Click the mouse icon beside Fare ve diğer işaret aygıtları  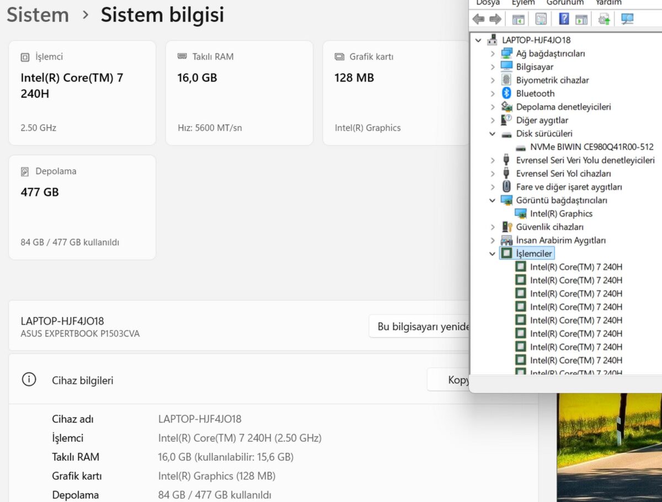[506, 187]
